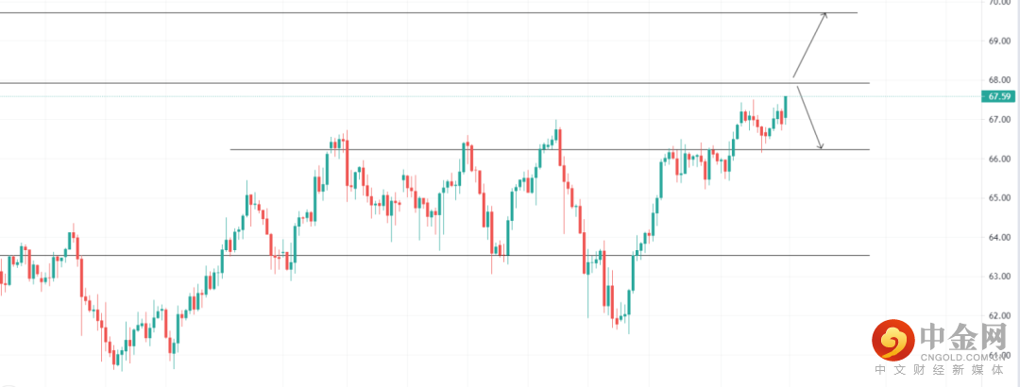Click the green 67.59 current price tag
1020x387 pixels.
pyautogui.click(x=1000, y=96)
